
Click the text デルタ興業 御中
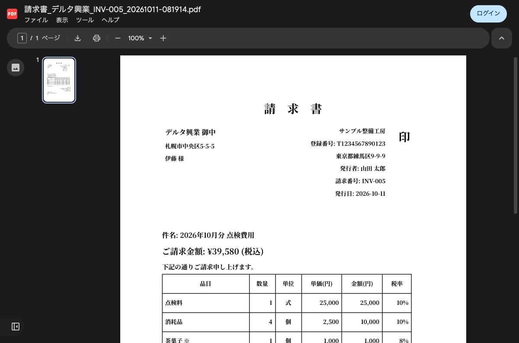click(190, 133)
